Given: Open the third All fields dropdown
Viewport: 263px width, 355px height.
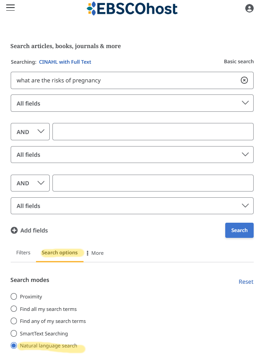Looking at the screenshot, I should (x=132, y=206).
